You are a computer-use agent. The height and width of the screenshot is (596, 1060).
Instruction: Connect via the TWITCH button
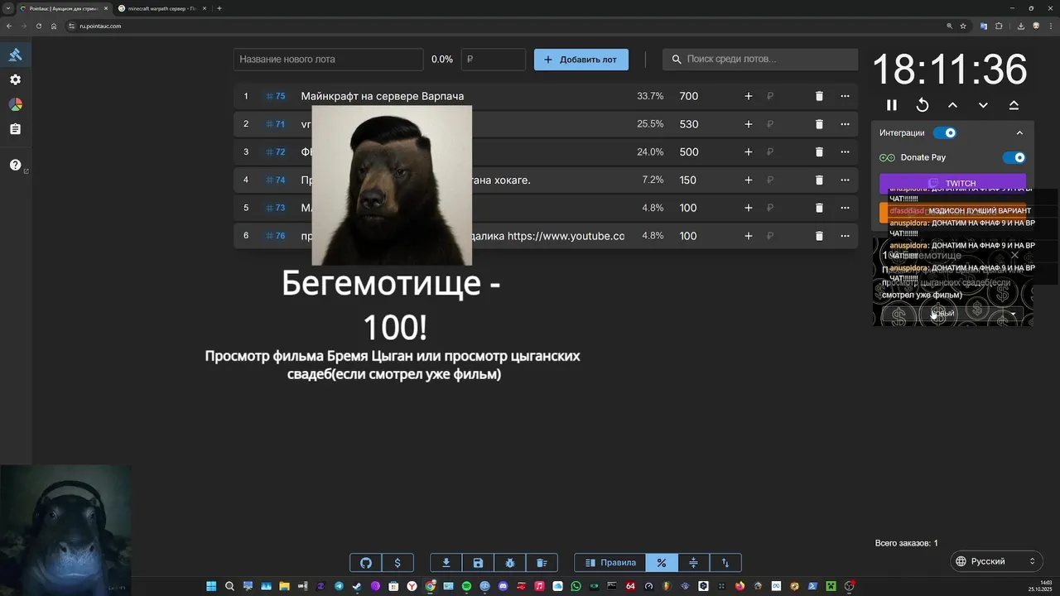952,184
